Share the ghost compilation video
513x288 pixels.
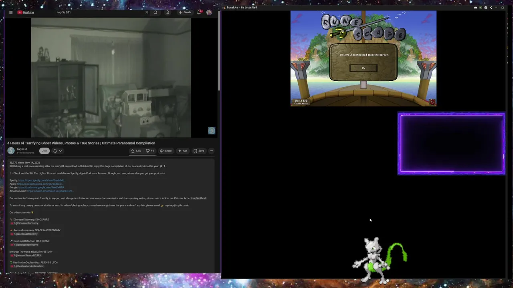tap(166, 151)
